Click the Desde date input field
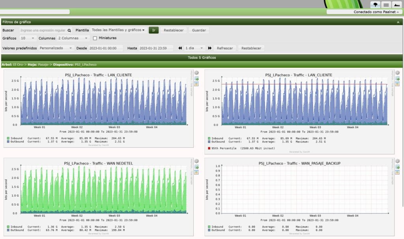The height and width of the screenshot is (239, 404). pyautogui.click(x=106, y=48)
